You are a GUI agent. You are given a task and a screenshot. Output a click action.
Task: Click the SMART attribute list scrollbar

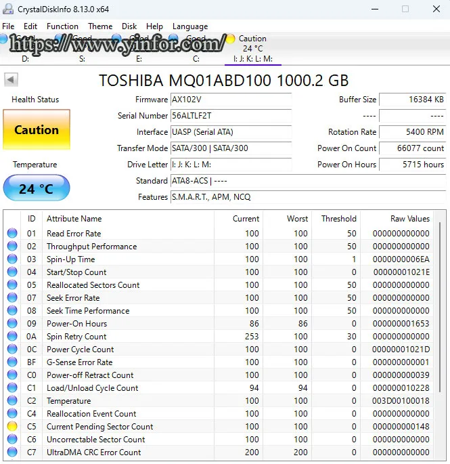pos(440,307)
